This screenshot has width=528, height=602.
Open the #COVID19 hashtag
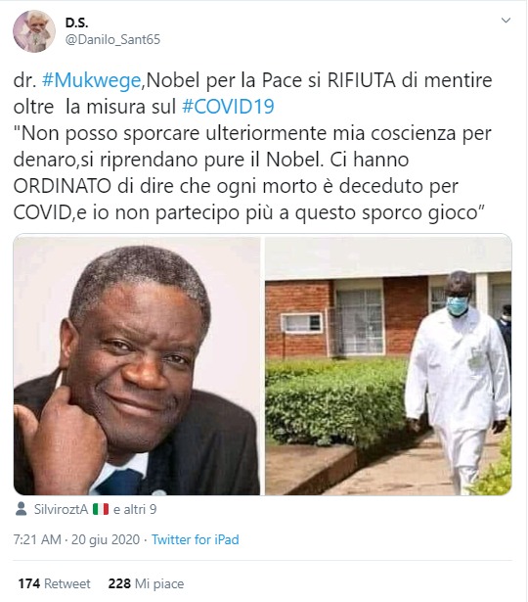[x=228, y=107]
